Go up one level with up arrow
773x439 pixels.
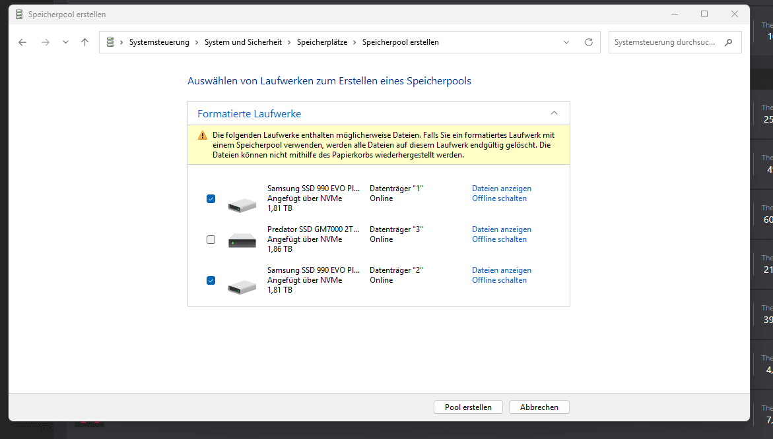click(84, 42)
